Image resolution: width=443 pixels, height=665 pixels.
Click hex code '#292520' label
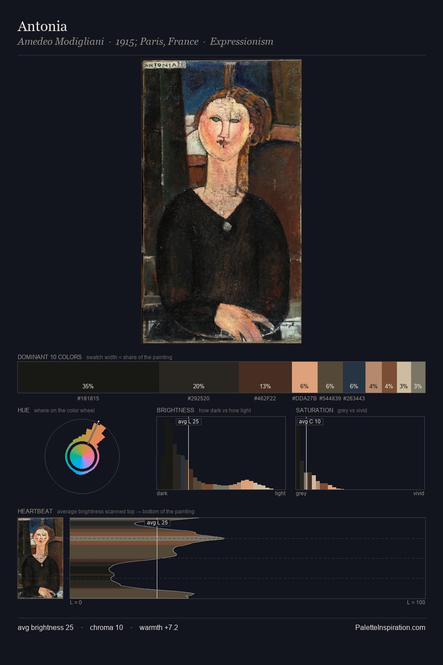click(198, 399)
